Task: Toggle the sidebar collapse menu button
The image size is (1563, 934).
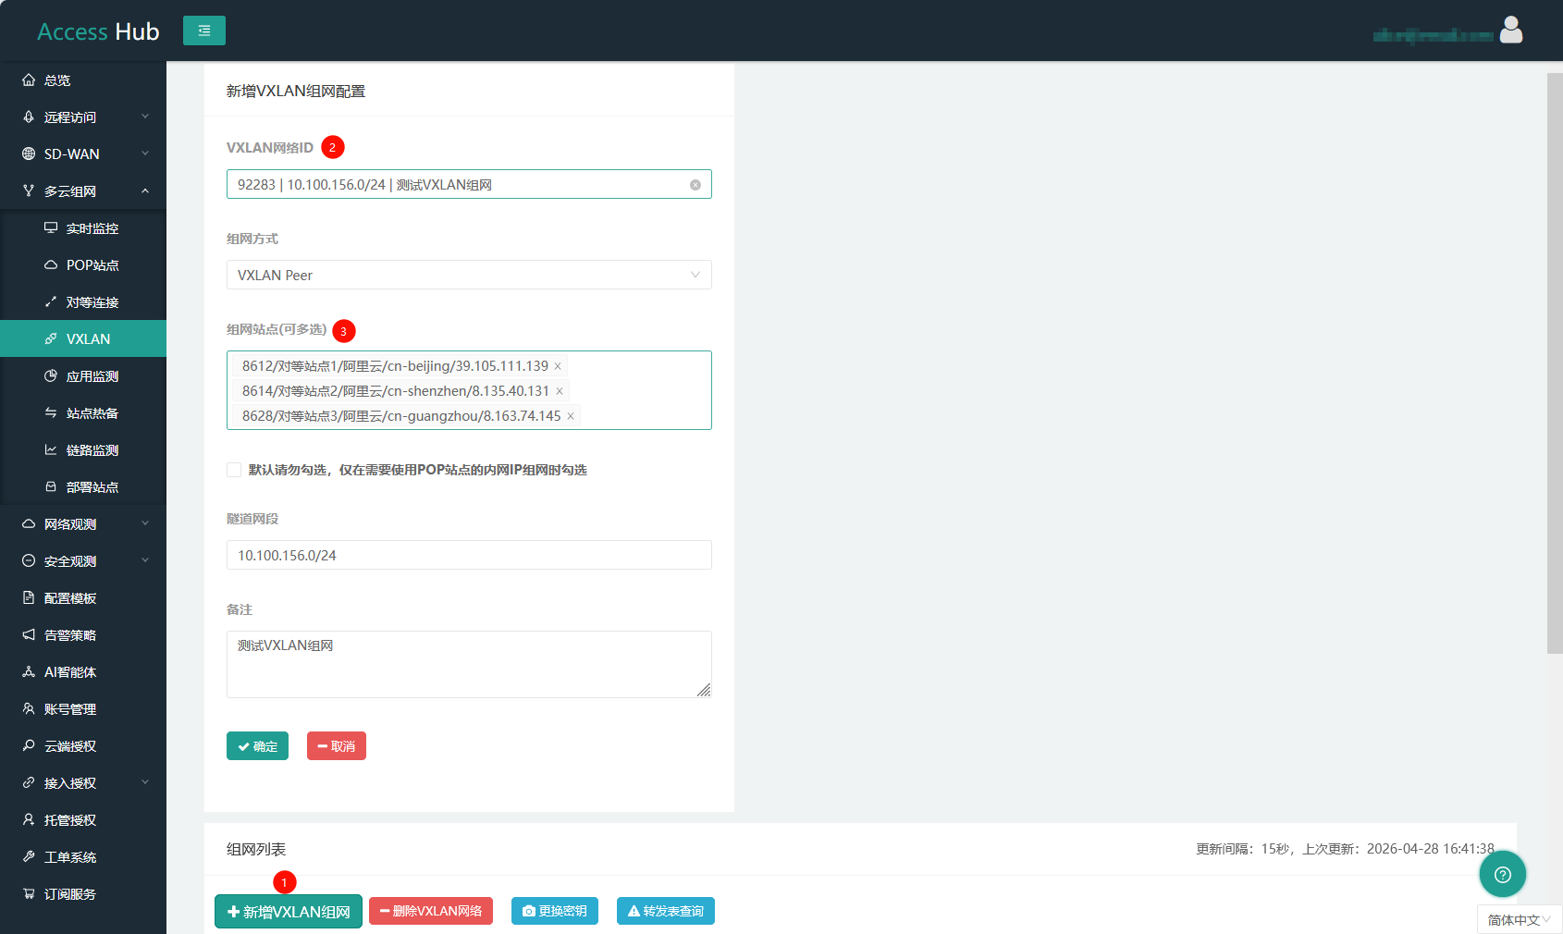Action: click(x=204, y=31)
